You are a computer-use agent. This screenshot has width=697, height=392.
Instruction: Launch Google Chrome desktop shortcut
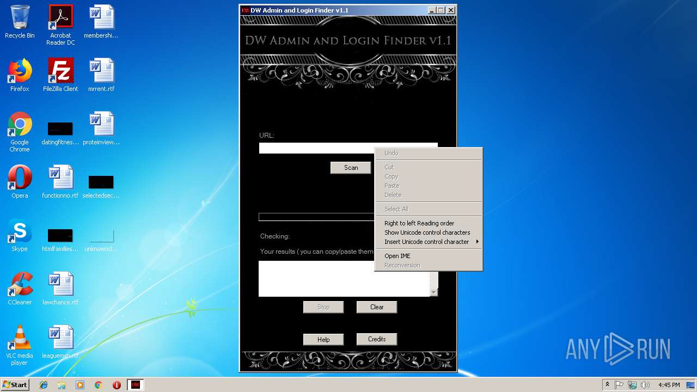[x=20, y=132]
